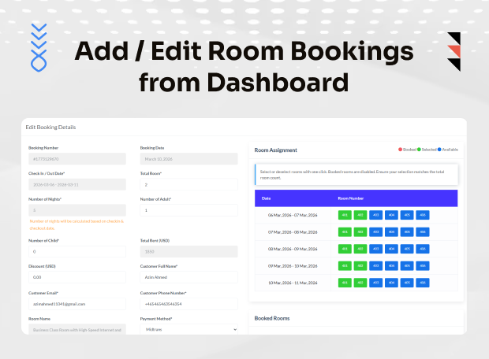Click the Room Number column header
Image resolution: width=489 pixels, height=359 pixels.
[x=351, y=198]
